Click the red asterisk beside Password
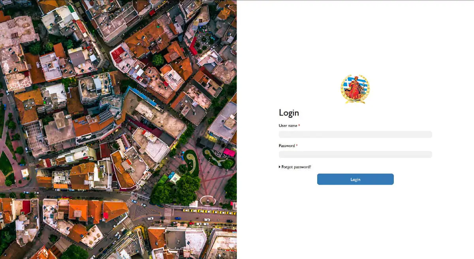 coord(297,146)
